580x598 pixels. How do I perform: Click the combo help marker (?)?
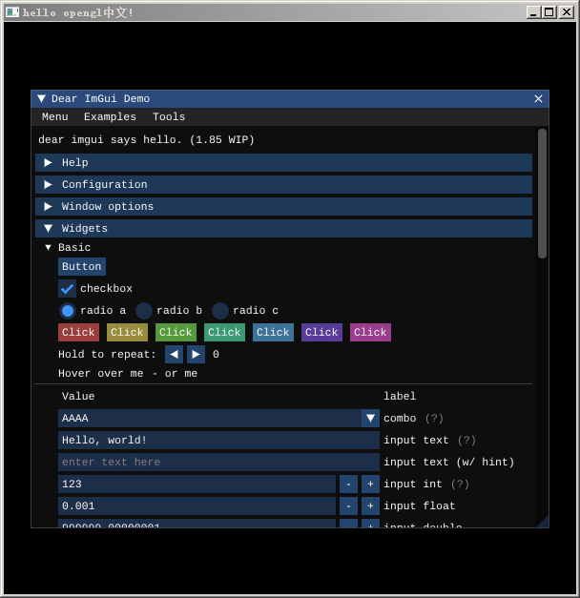click(434, 419)
